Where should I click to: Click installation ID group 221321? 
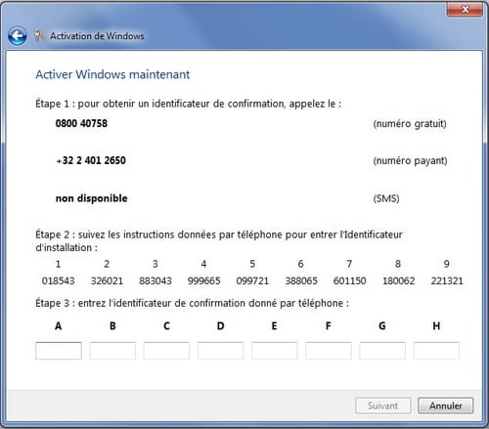[447, 280]
